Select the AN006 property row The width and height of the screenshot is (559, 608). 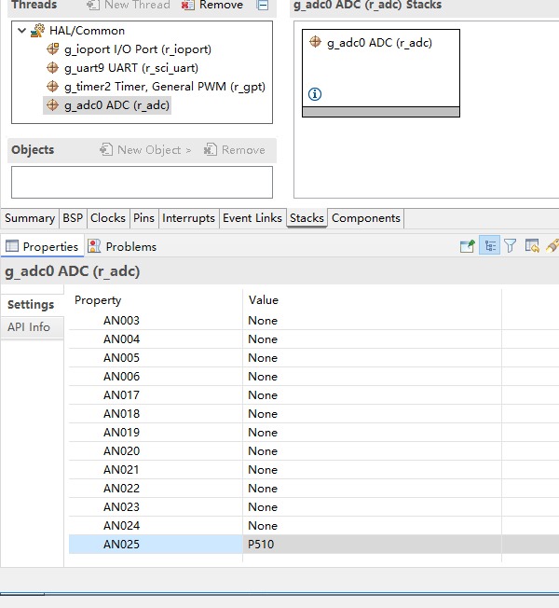tap(314, 376)
